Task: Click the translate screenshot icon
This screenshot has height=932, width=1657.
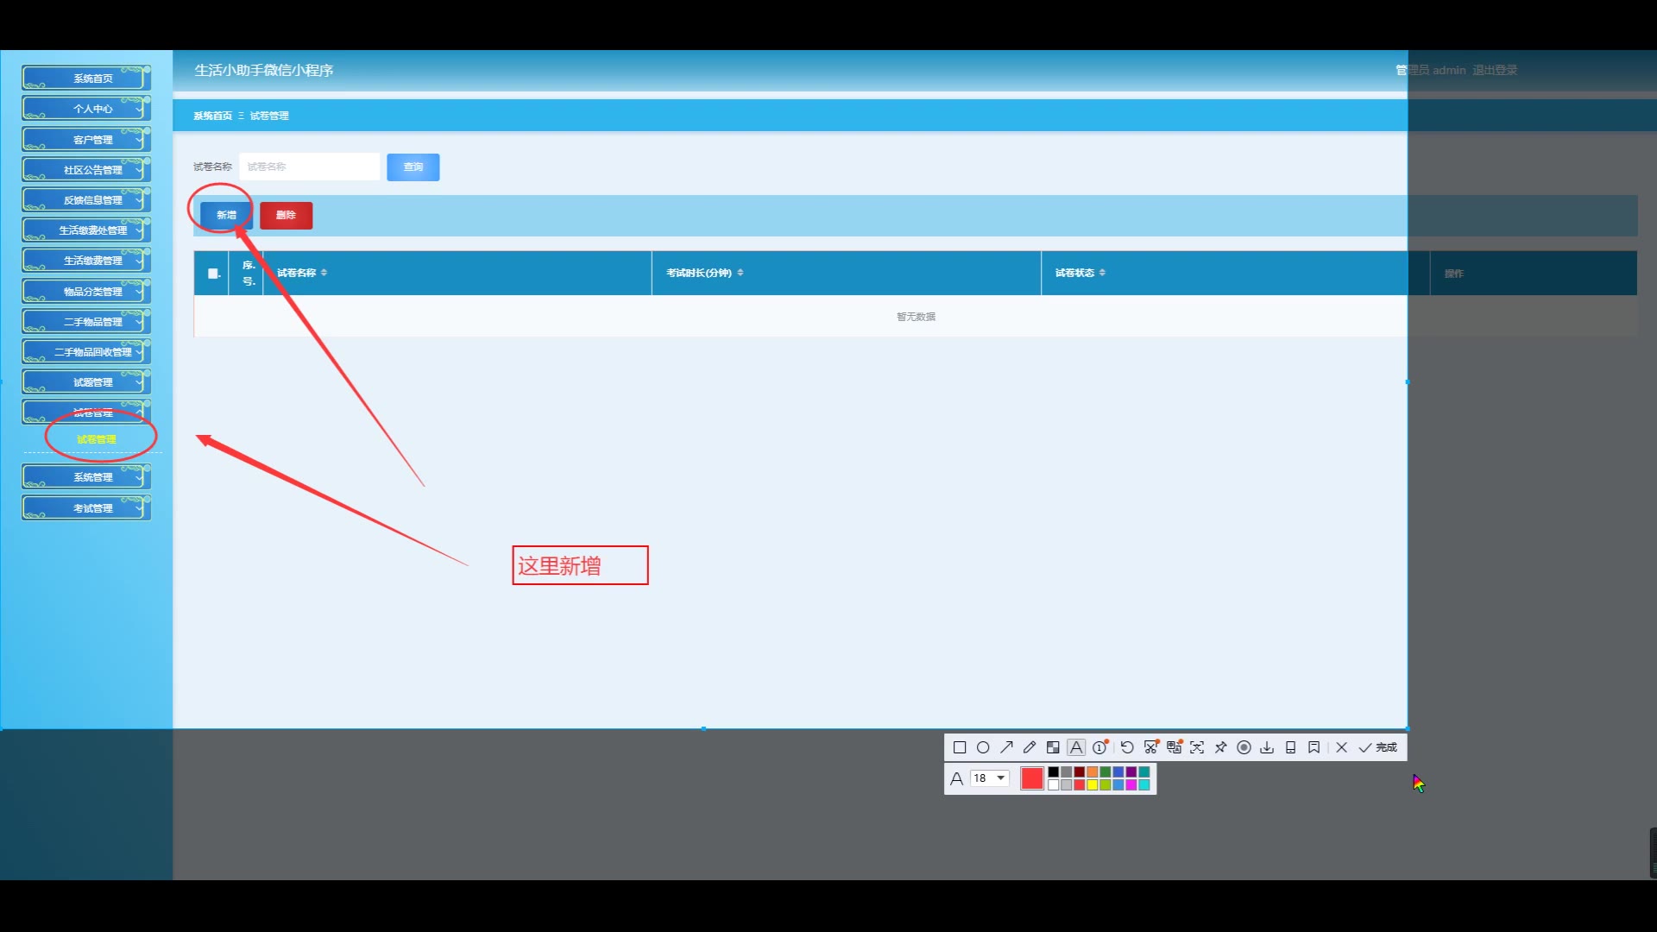Action: click(1174, 747)
